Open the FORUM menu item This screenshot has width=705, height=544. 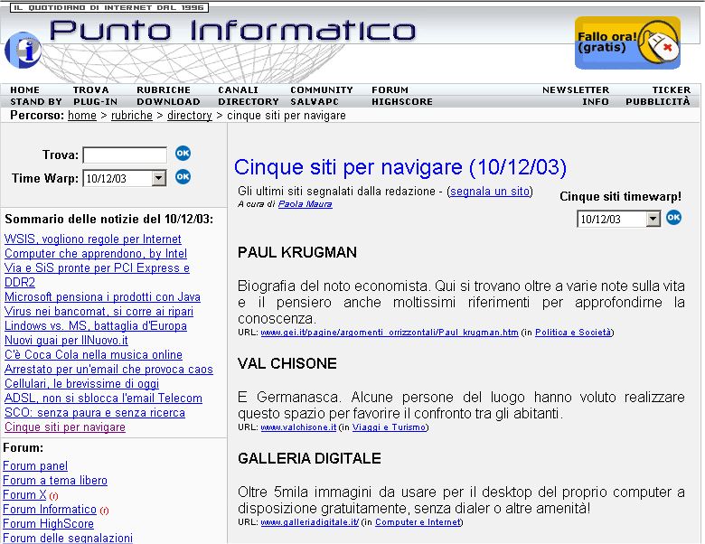[x=390, y=90]
